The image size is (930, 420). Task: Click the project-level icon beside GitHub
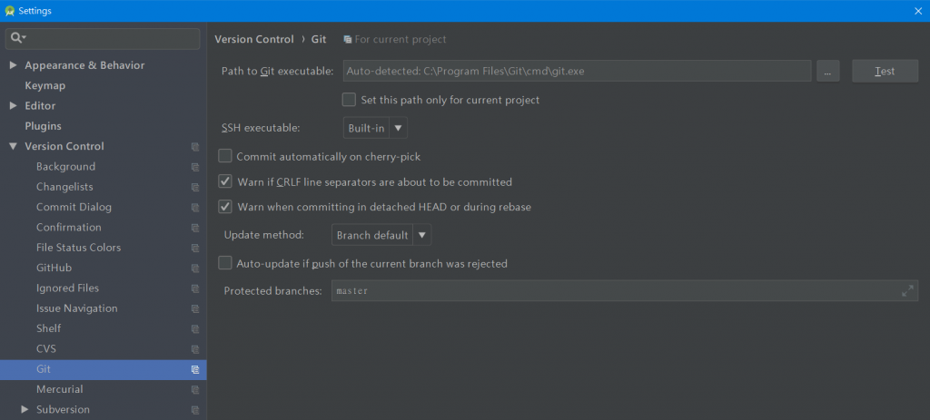(x=195, y=269)
